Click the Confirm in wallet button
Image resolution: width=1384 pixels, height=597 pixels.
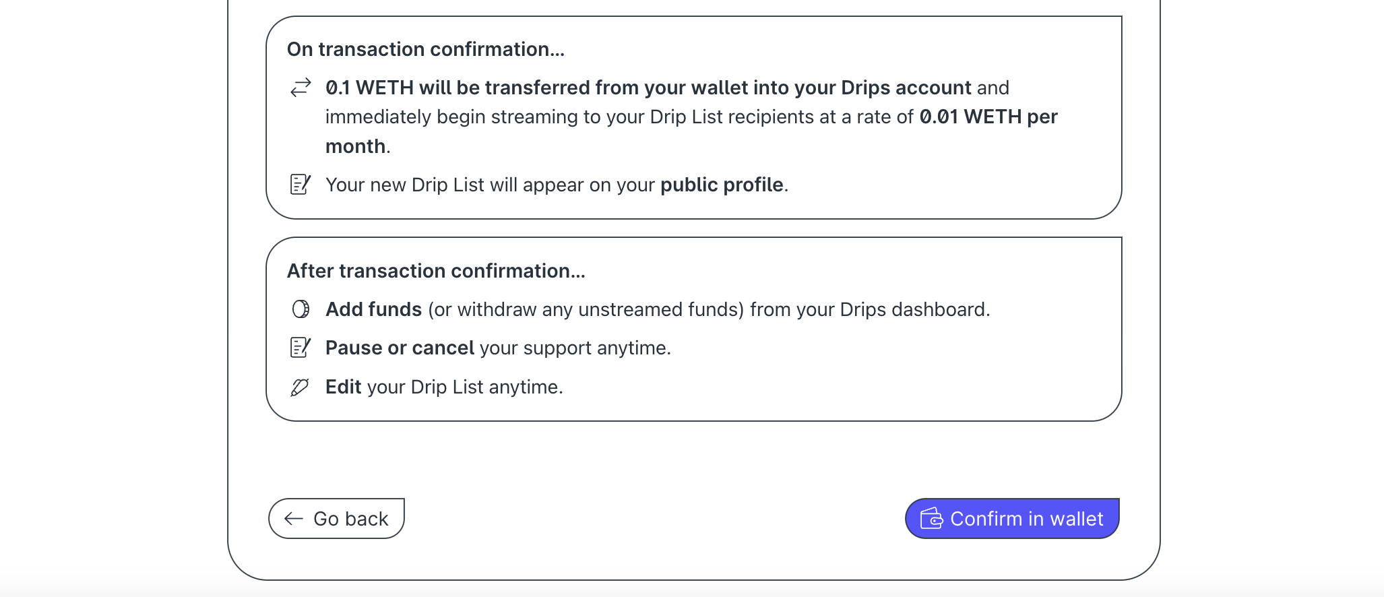[x=1012, y=518]
